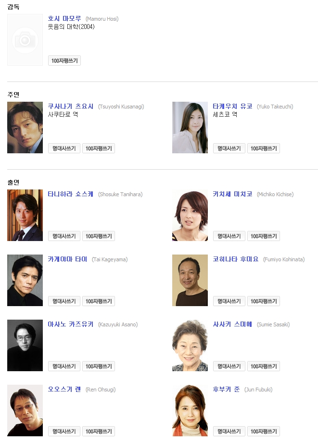Open 키치세 미치코 portrait thumbnail
The height and width of the screenshot is (444, 318).
pos(190,215)
